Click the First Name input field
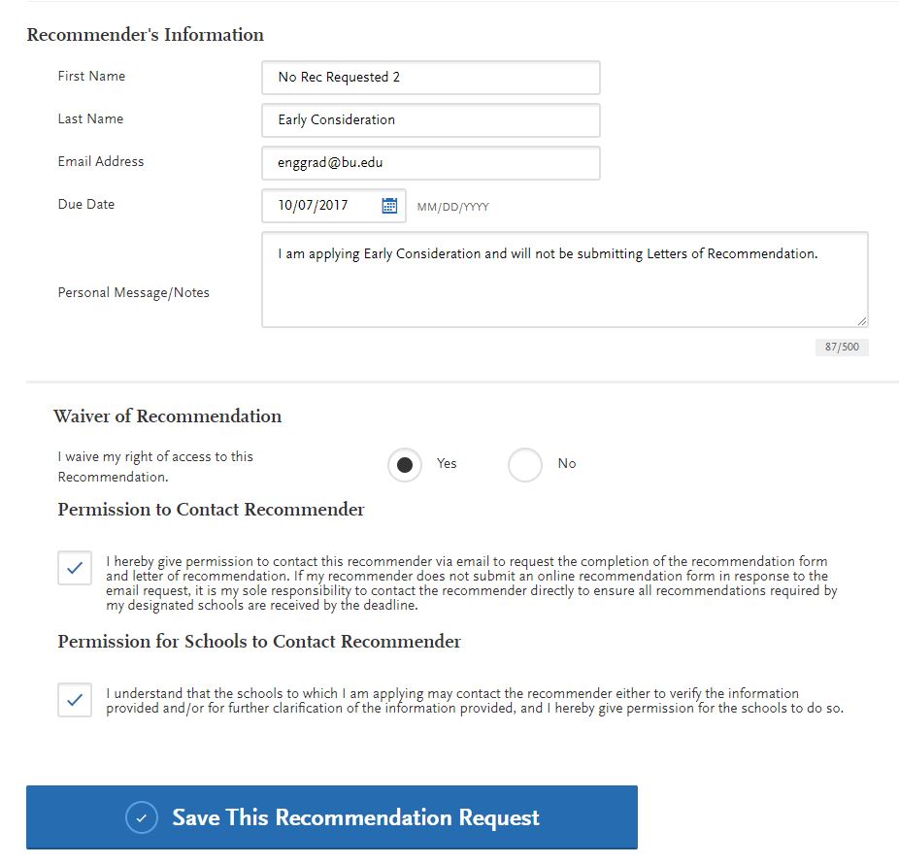This screenshot has height=865, width=899. (430, 78)
